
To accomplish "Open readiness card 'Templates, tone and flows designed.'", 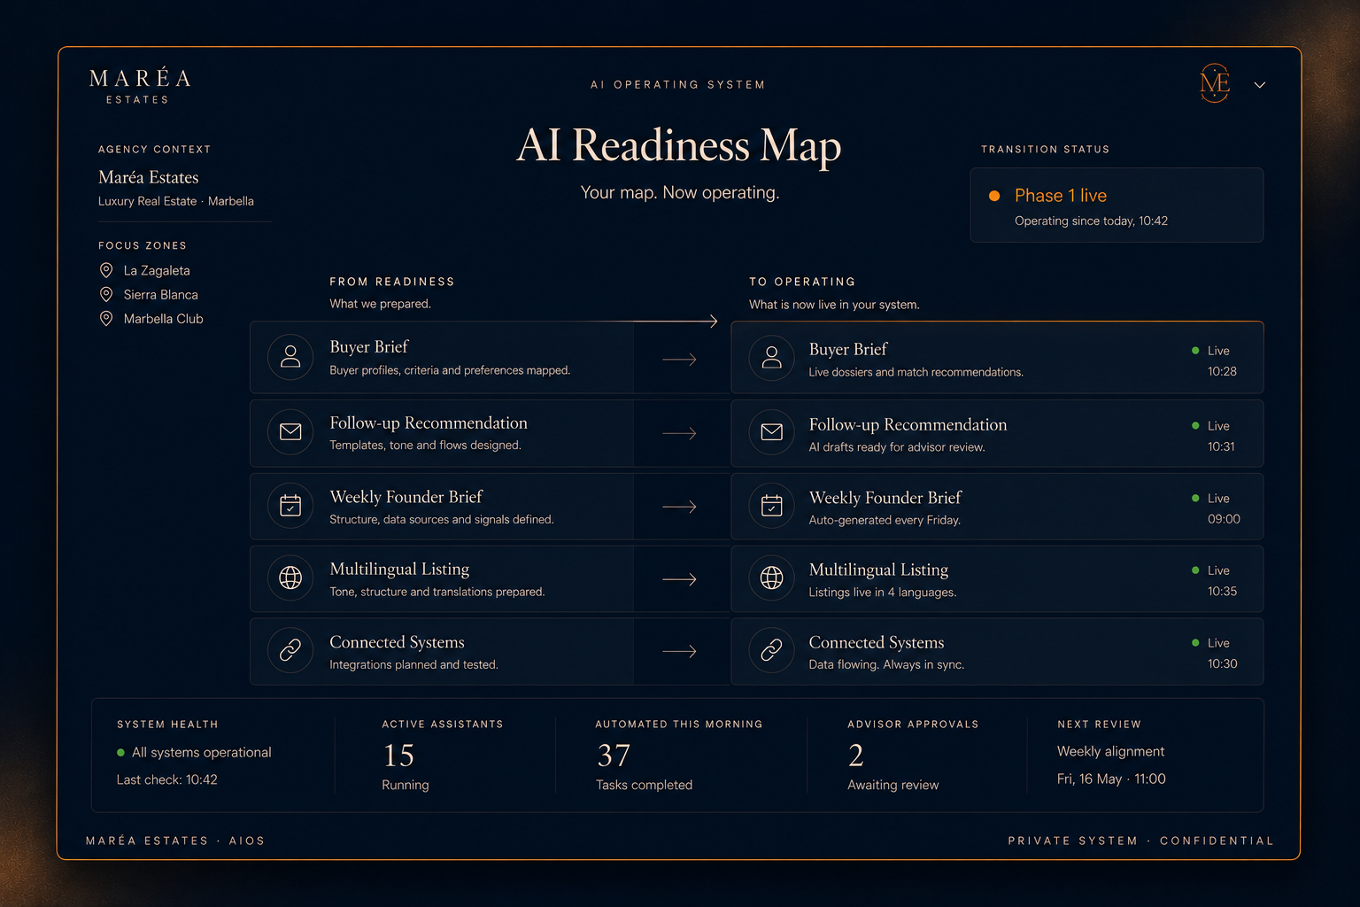I will (441, 433).
